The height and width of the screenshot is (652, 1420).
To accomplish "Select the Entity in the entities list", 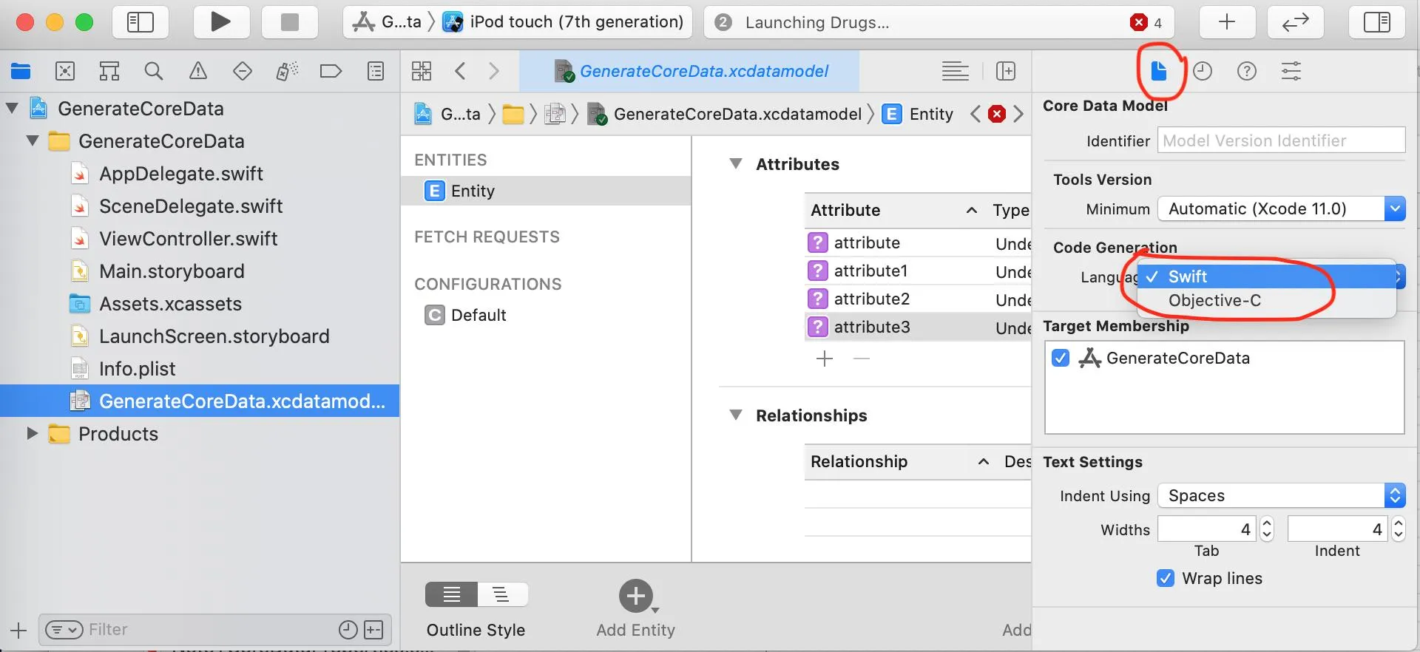I will (x=546, y=191).
